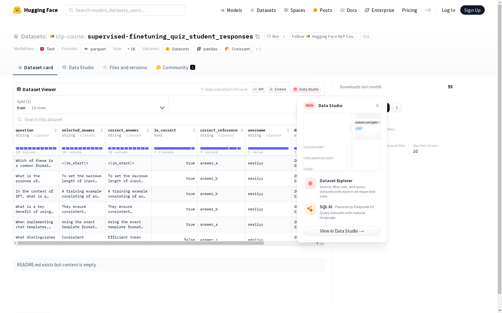Click the username column distribution bar
Screen dimensions: 502x313
point(268,148)
